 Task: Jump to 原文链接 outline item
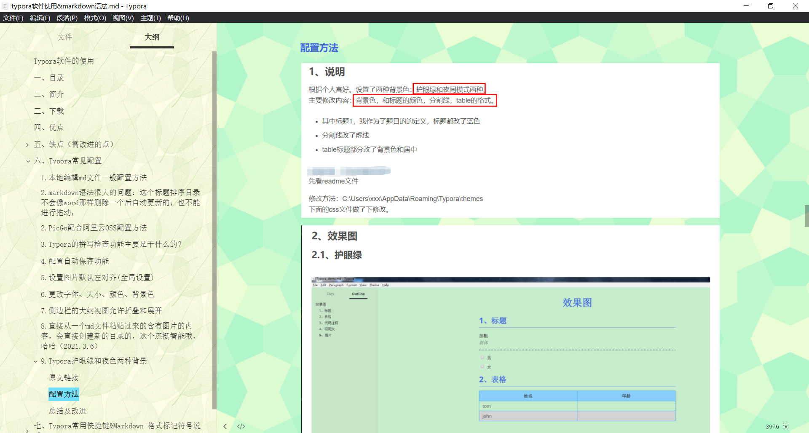[64, 378]
